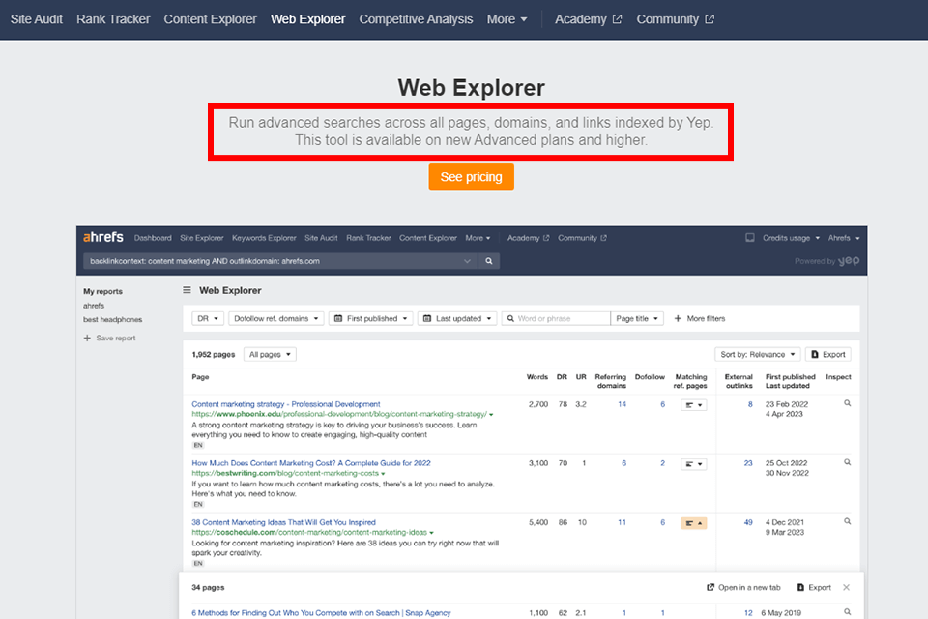Viewport: 928px width, 619px height.
Task: Click the magnifier search button in search bar
Action: point(489,260)
